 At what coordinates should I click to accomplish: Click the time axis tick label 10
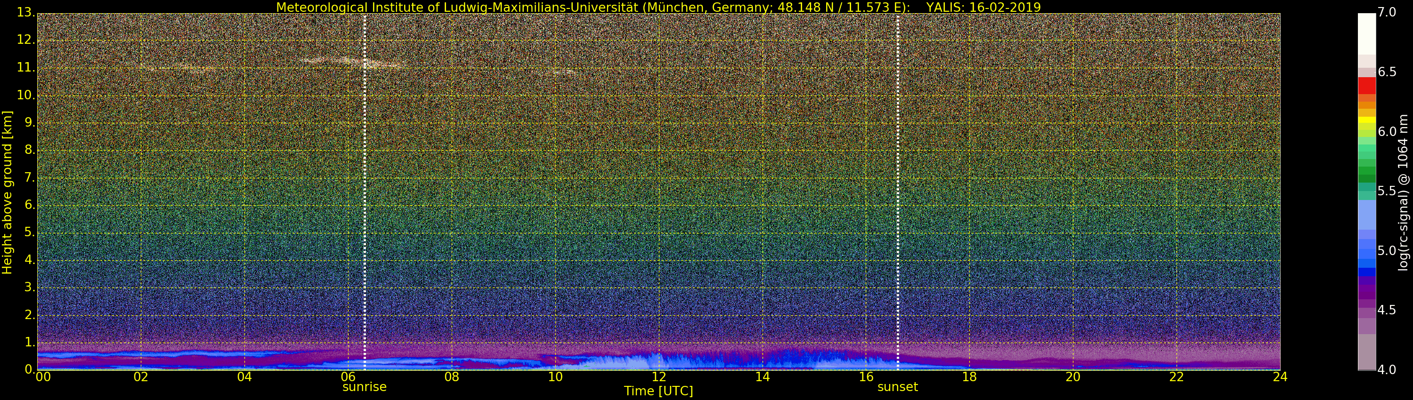(555, 377)
